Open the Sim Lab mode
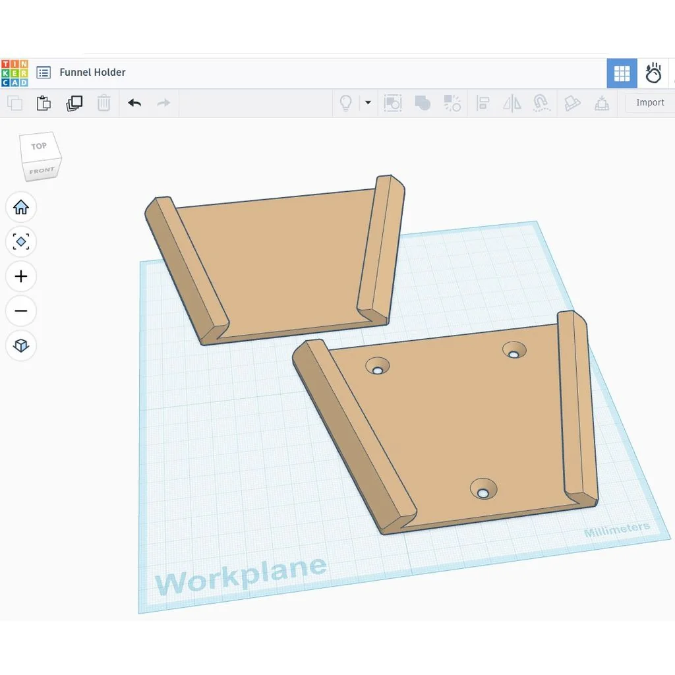This screenshot has width=675, height=675. (x=653, y=73)
